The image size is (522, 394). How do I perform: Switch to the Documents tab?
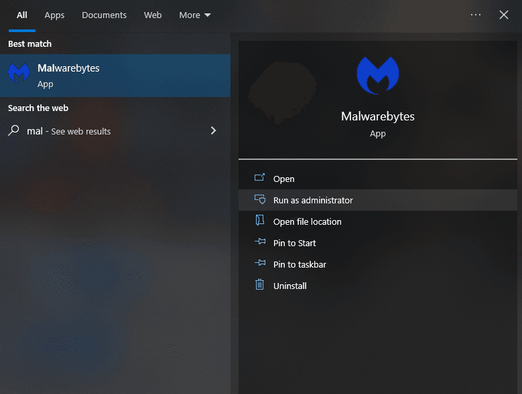click(x=104, y=15)
